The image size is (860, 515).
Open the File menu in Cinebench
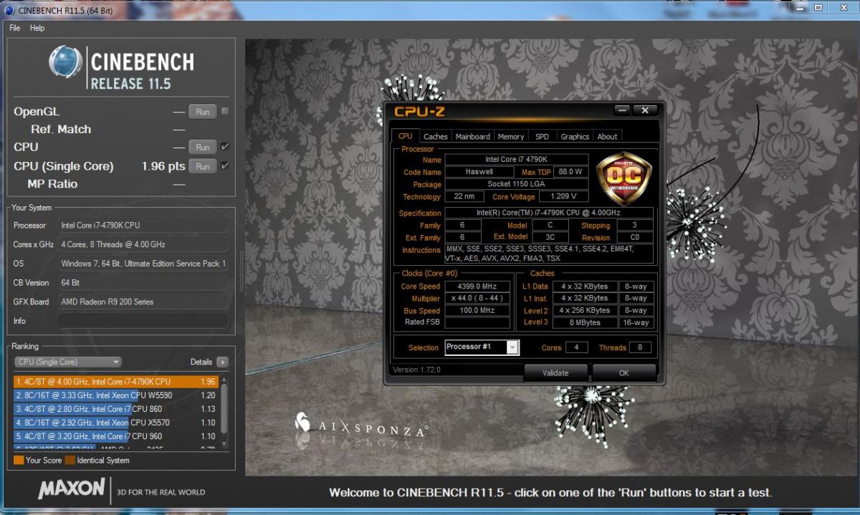tap(14, 28)
